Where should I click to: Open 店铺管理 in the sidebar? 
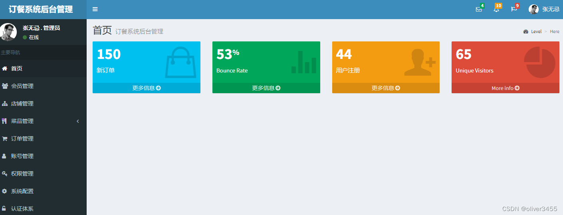[43, 104]
